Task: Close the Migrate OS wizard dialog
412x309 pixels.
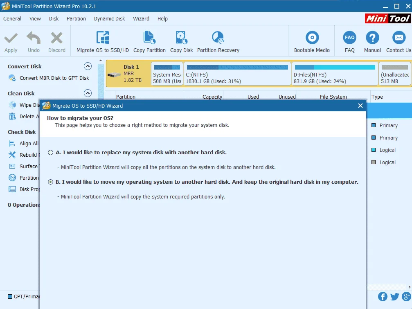Action: pos(360,106)
